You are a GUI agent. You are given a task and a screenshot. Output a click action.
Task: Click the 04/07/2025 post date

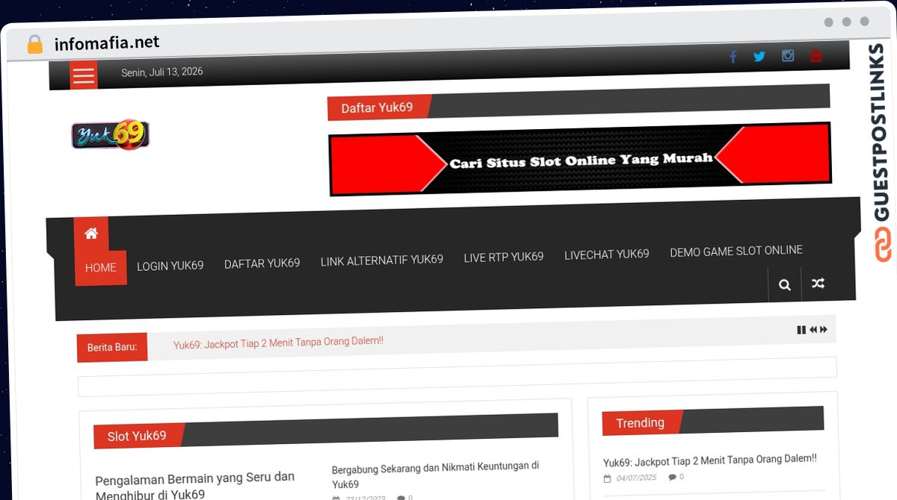[635, 478]
